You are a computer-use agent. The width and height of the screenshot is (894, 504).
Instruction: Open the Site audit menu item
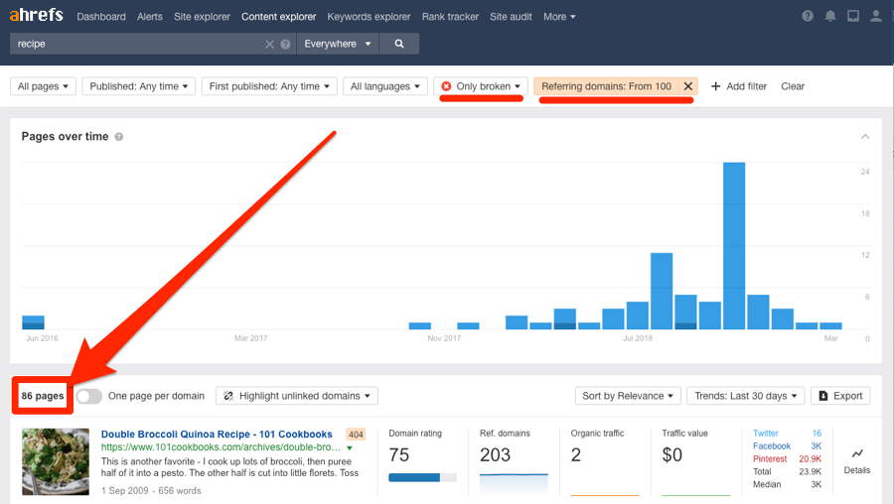pyautogui.click(x=512, y=17)
